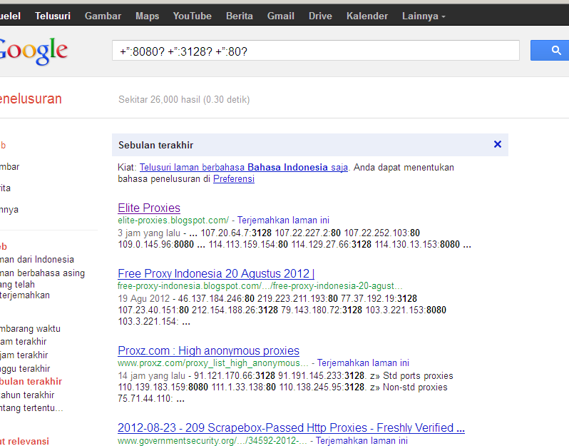Image resolution: width=569 pixels, height=446 pixels.
Task: Click Terjemahkan laman ini for governmentsecurity.org
Action: (362, 440)
